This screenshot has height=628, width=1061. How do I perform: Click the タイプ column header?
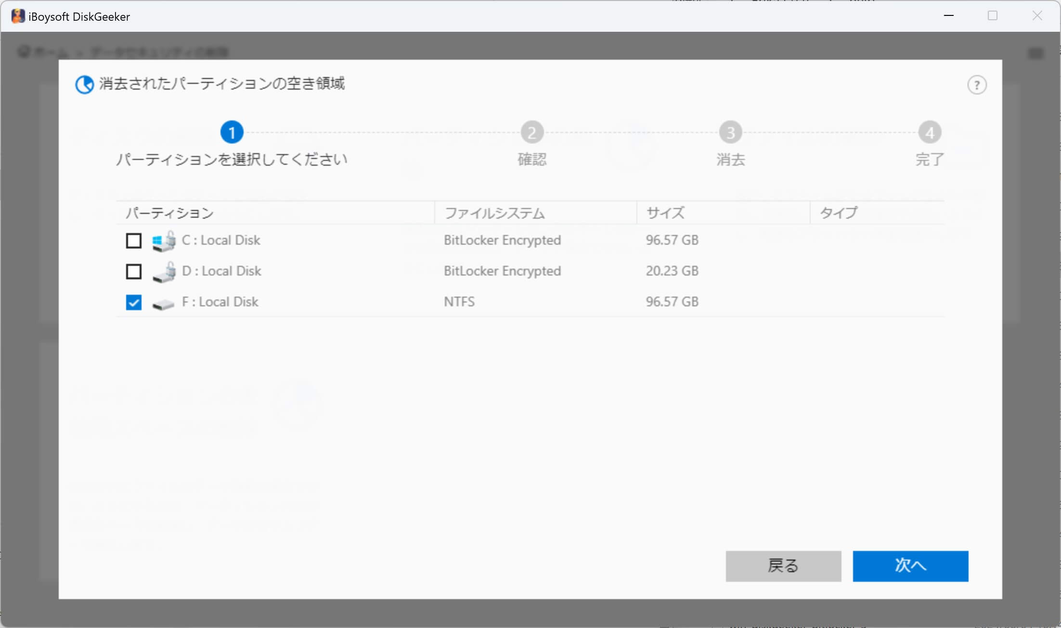coord(877,213)
